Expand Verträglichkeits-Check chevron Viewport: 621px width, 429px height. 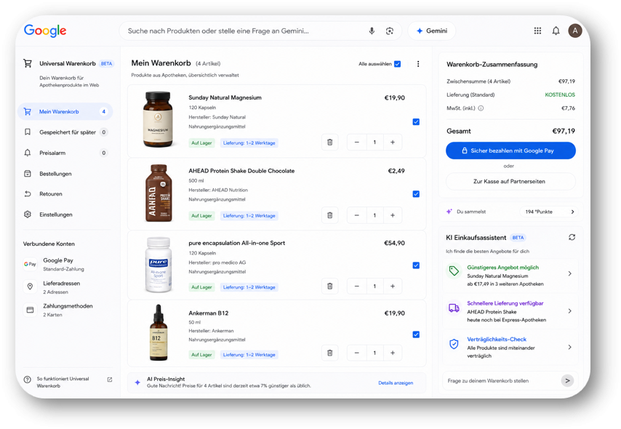click(569, 347)
